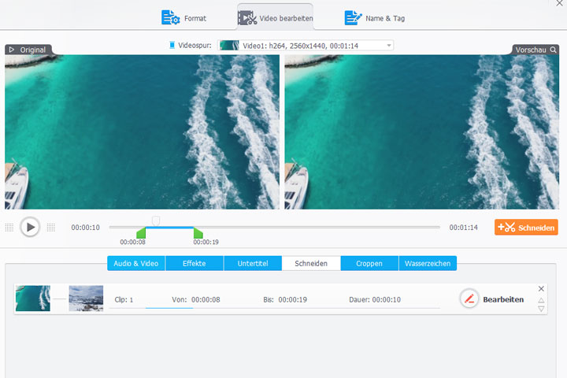Click the Original tab label
Screen dimensions: 567x378
pyautogui.click(x=32, y=50)
